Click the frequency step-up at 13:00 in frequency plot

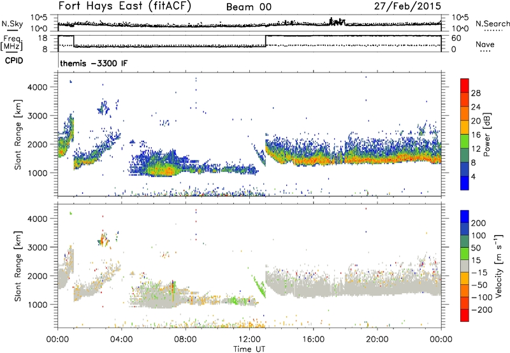tap(266, 41)
